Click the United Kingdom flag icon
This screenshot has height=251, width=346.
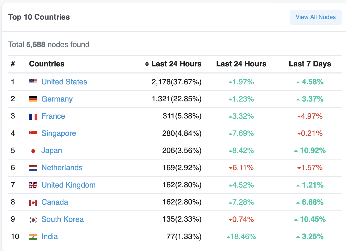[x=33, y=185]
